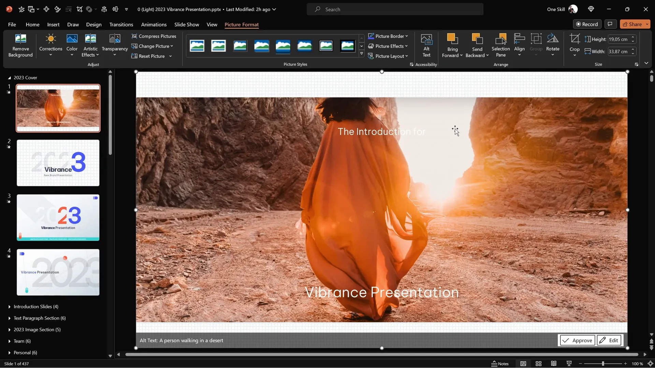Open the Selection Pane
Screen dimensions: 655x368
pos(500,46)
